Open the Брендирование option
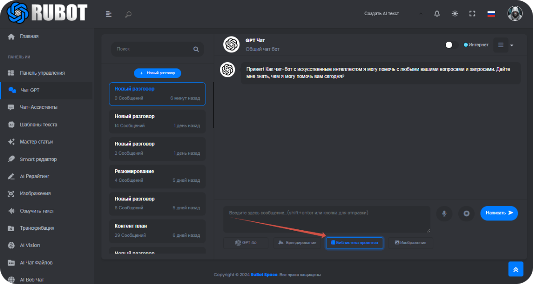Image resolution: width=533 pixels, height=284 pixels. point(297,243)
